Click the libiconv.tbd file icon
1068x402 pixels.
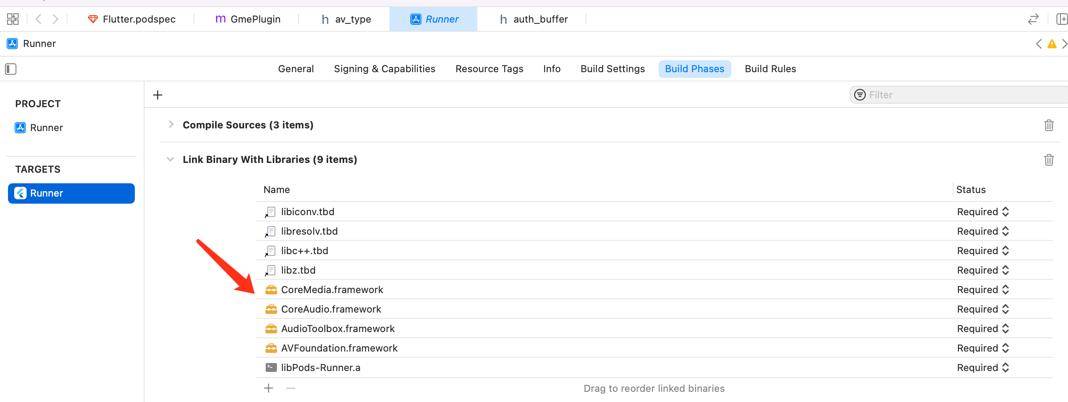click(x=271, y=212)
